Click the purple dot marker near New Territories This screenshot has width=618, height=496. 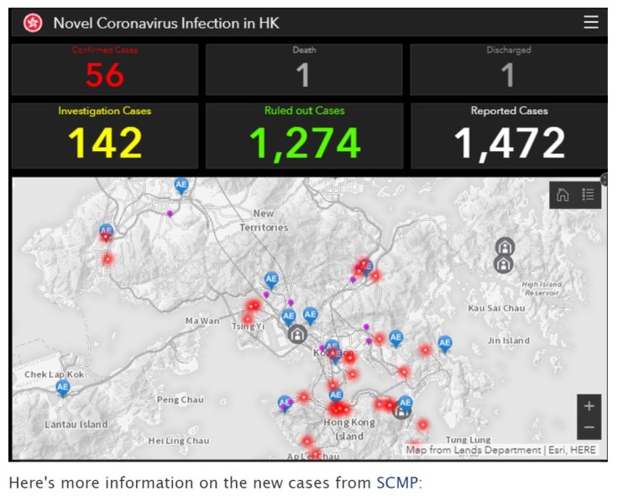(x=170, y=214)
